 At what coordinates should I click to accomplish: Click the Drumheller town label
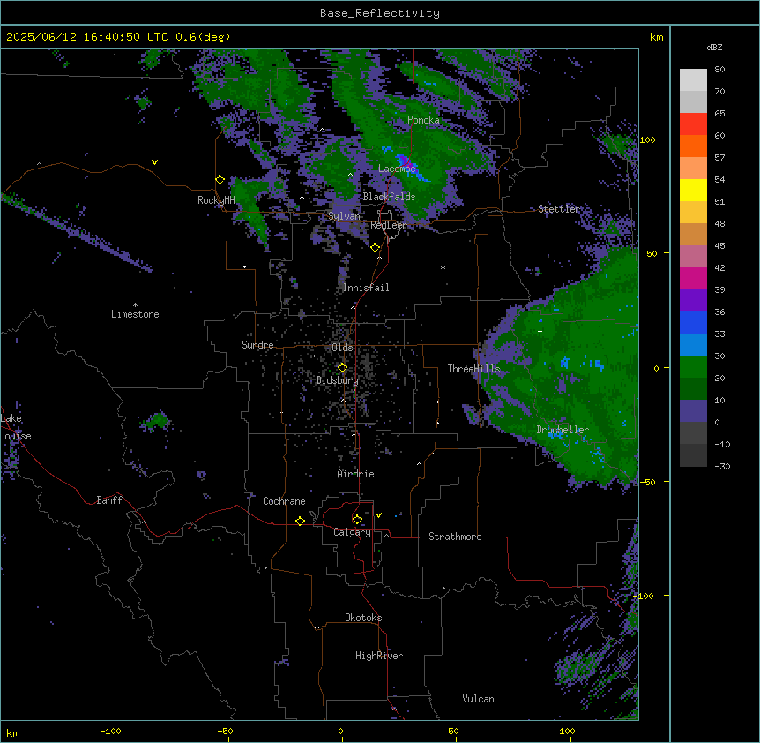563,430
